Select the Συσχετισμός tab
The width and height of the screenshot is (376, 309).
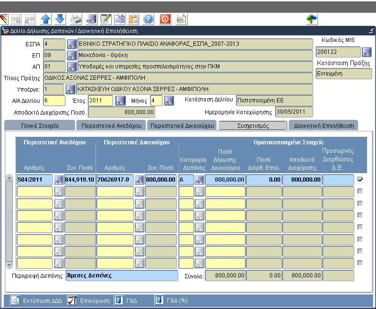[253, 125]
